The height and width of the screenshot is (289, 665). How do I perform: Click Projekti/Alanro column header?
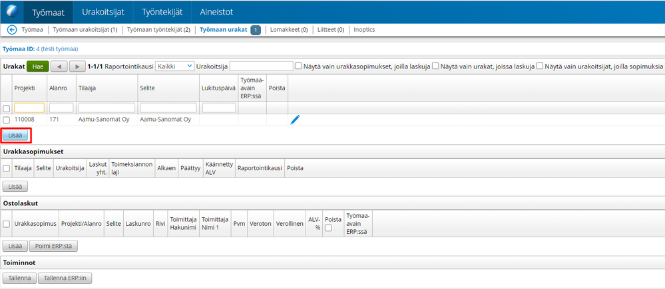[x=81, y=223]
